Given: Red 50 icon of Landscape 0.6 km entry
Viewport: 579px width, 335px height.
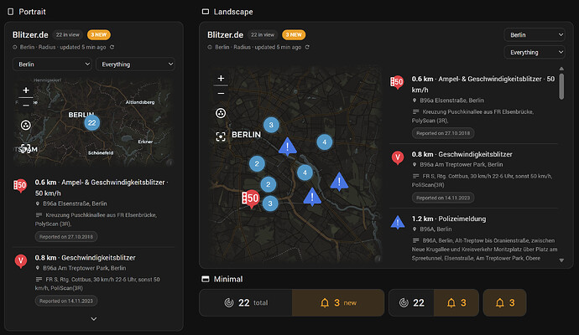Looking at the screenshot, I should pyautogui.click(x=397, y=82).
